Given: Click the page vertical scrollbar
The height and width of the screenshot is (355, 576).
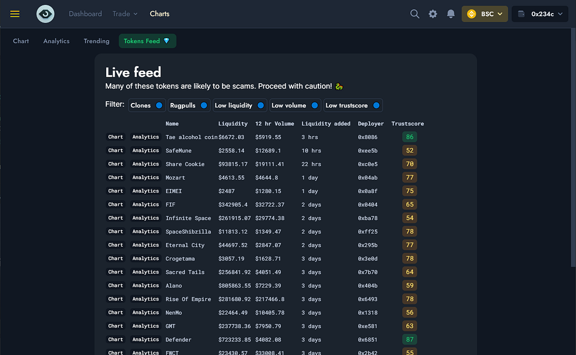Looking at the screenshot, I should tap(573, 147).
